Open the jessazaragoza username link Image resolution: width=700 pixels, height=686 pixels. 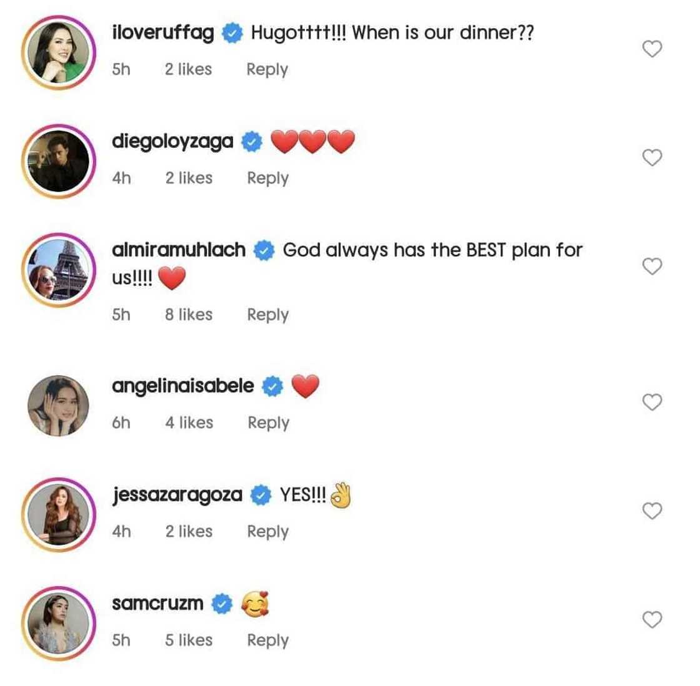(177, 495)
